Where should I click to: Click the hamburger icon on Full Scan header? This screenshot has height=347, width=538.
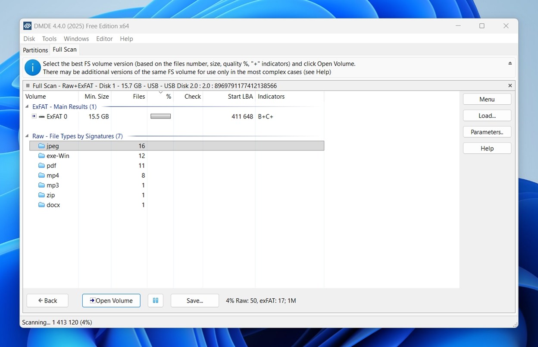[x=28, y=85]
